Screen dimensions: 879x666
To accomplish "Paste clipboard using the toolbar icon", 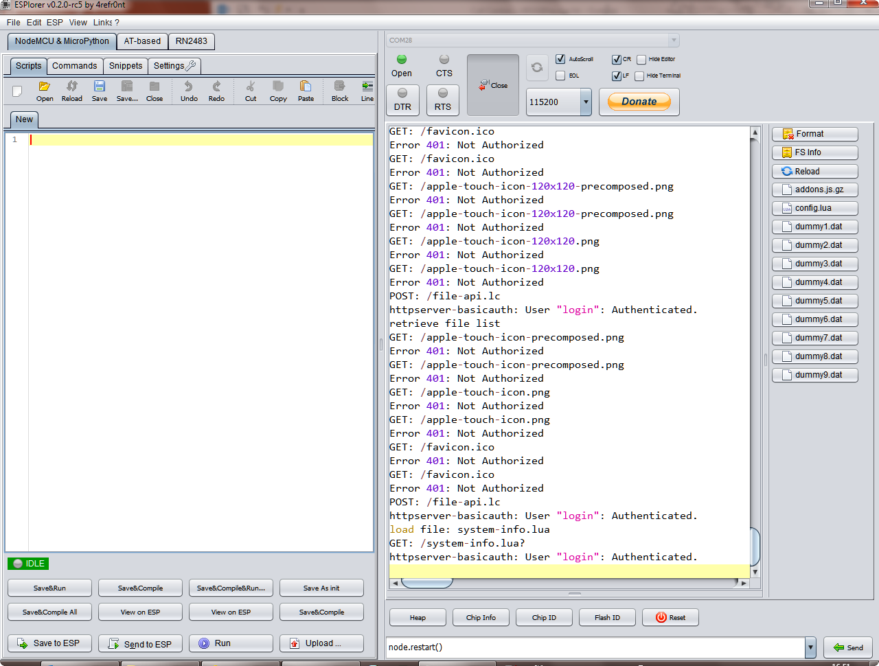I will [x=306, y=91].
